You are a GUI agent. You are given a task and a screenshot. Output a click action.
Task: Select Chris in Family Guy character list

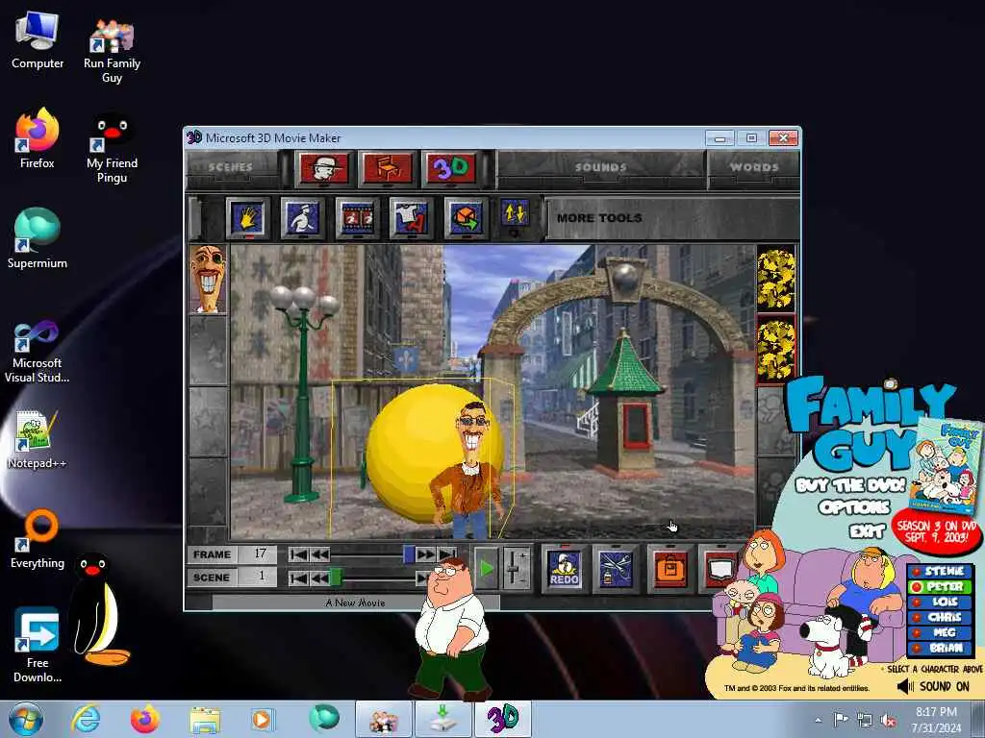tap(939, 618)
